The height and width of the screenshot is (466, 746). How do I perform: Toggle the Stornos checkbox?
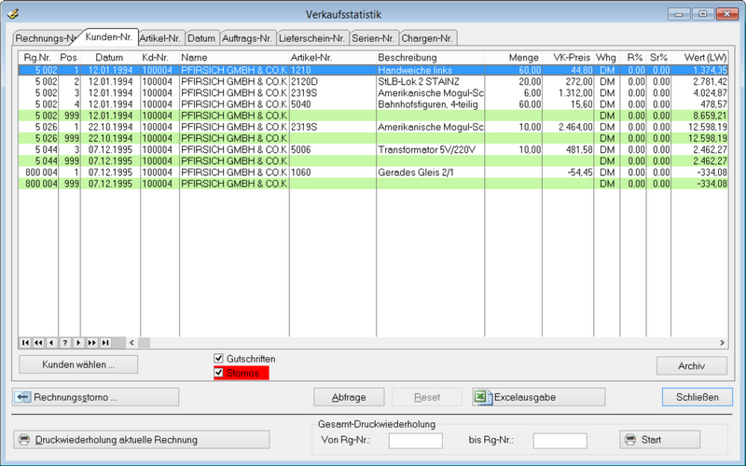(x=219, y=373)
